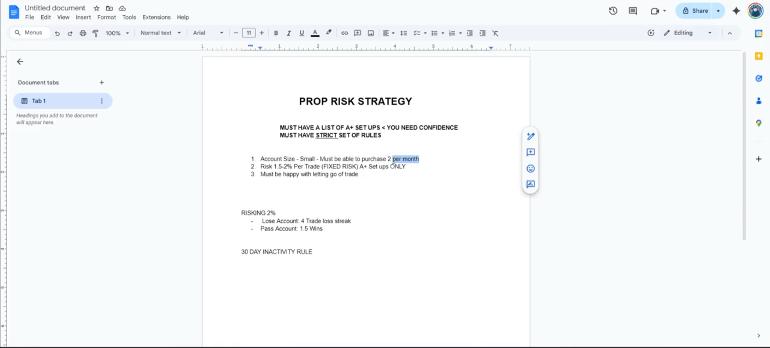Viewport: 770px width, 348px height.
Task: Open the Insert menu
Action: tap(83, 17)
